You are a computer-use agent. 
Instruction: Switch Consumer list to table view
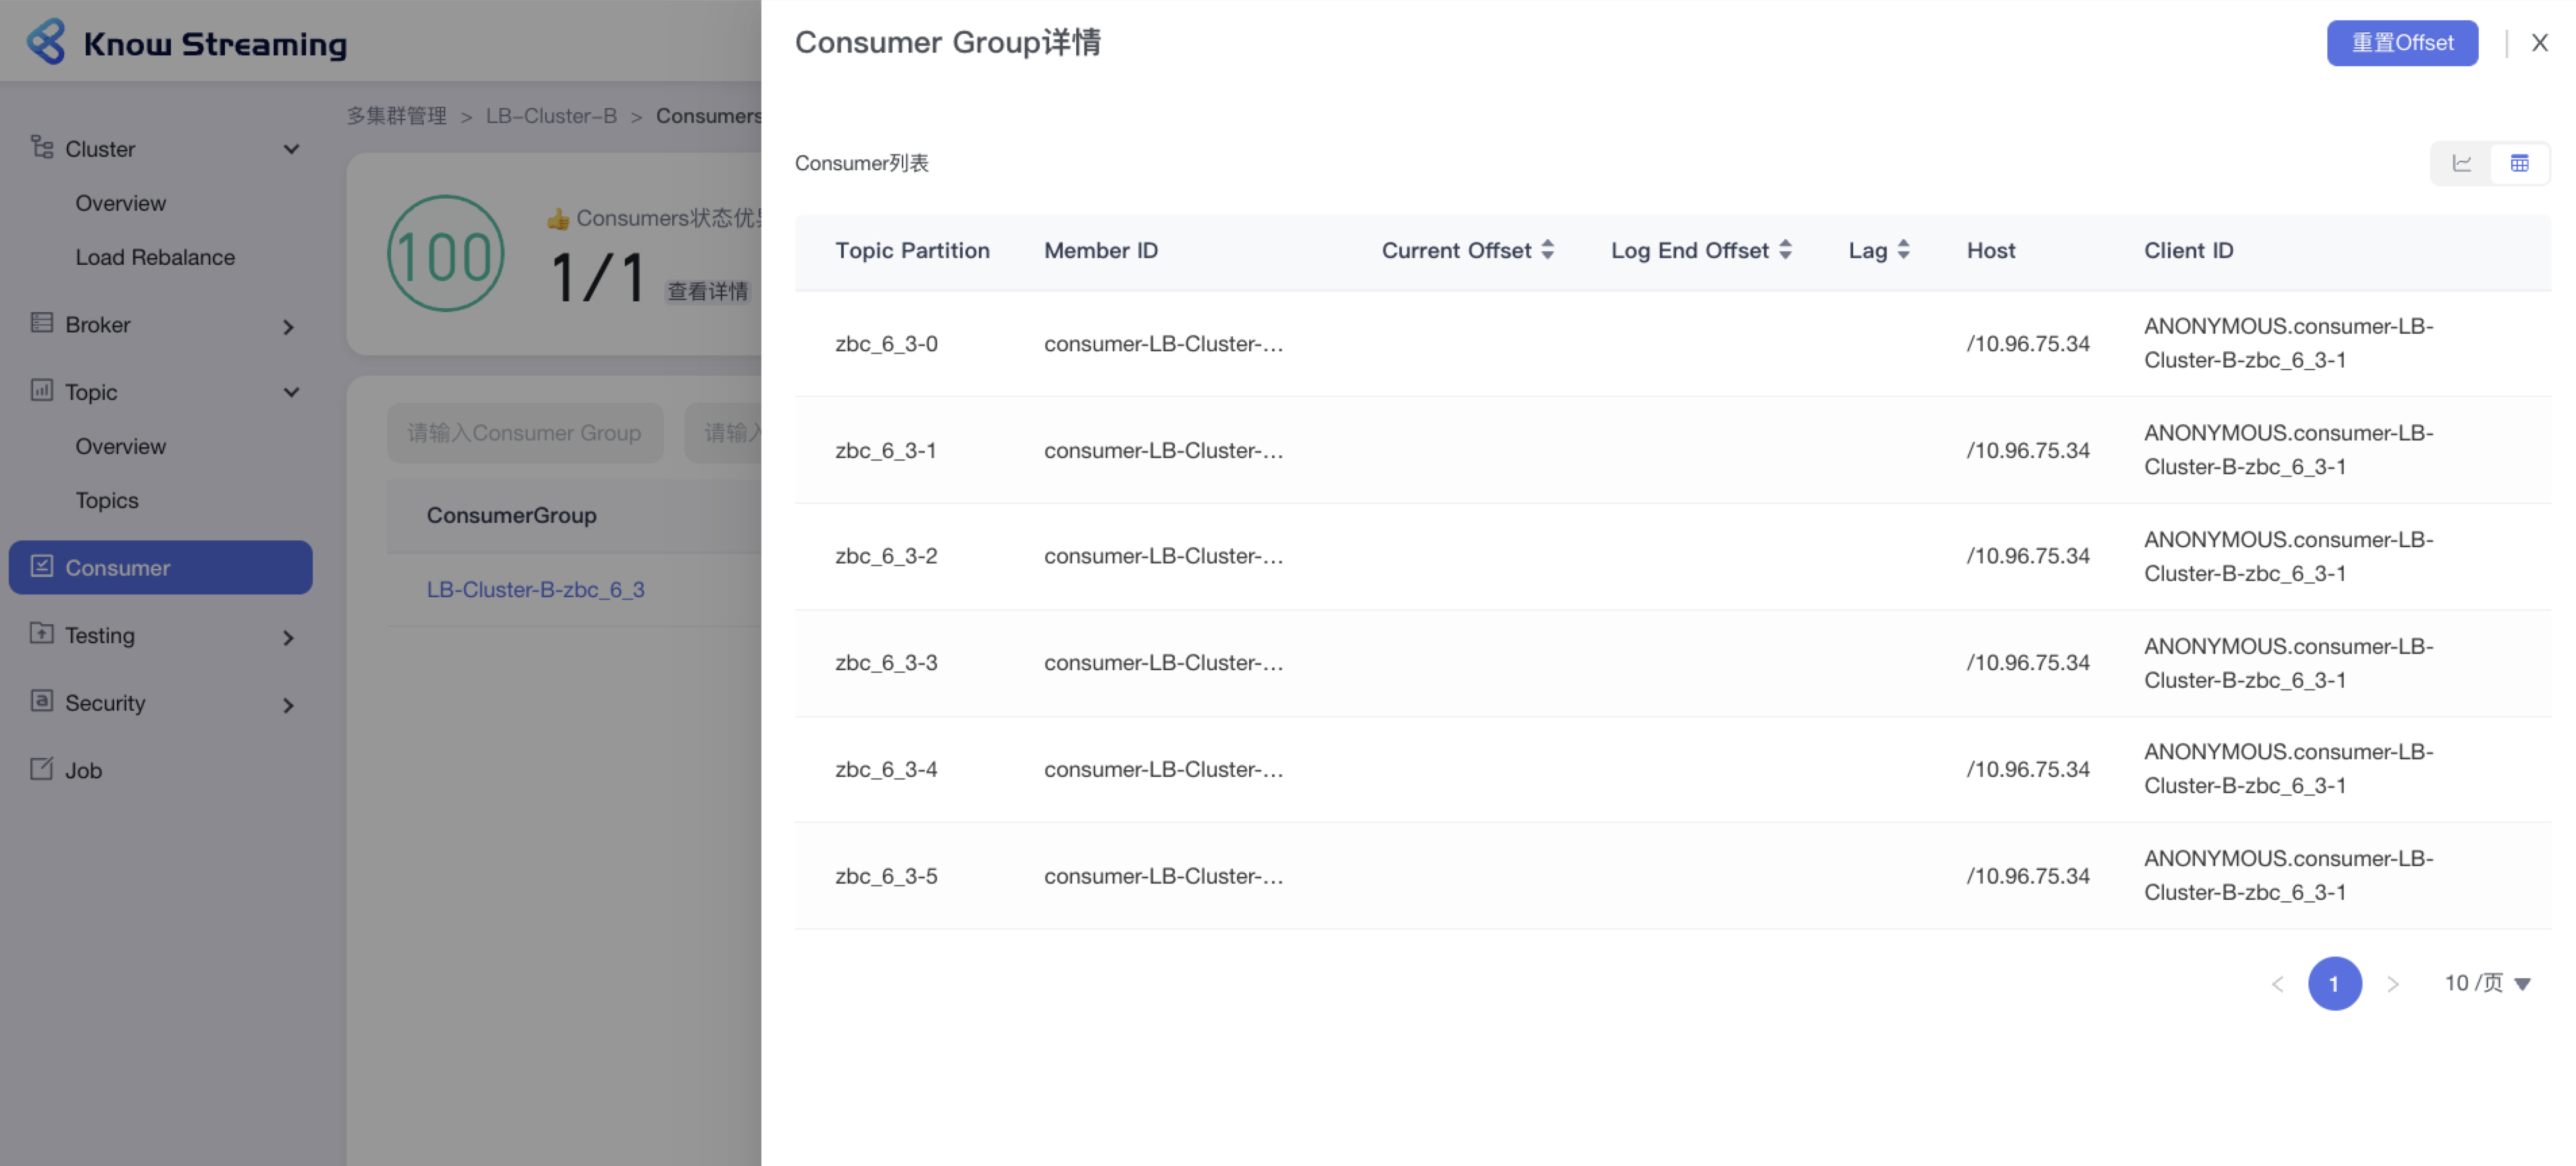(x=2519, y=163)
